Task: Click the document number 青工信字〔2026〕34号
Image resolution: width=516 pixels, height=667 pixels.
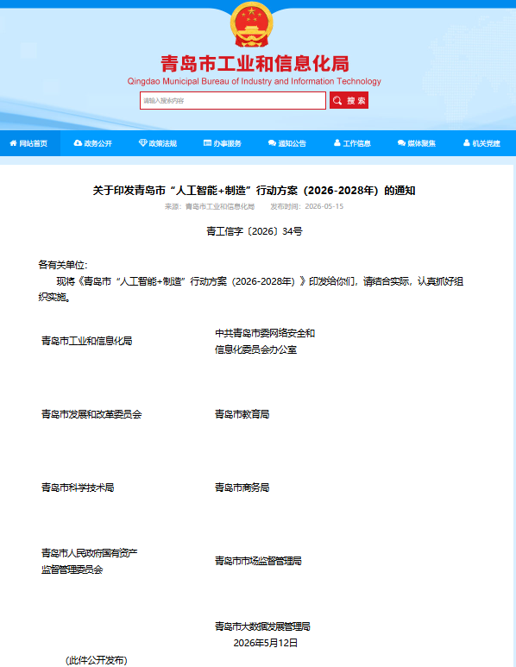Action: click(x=255, y=231)
